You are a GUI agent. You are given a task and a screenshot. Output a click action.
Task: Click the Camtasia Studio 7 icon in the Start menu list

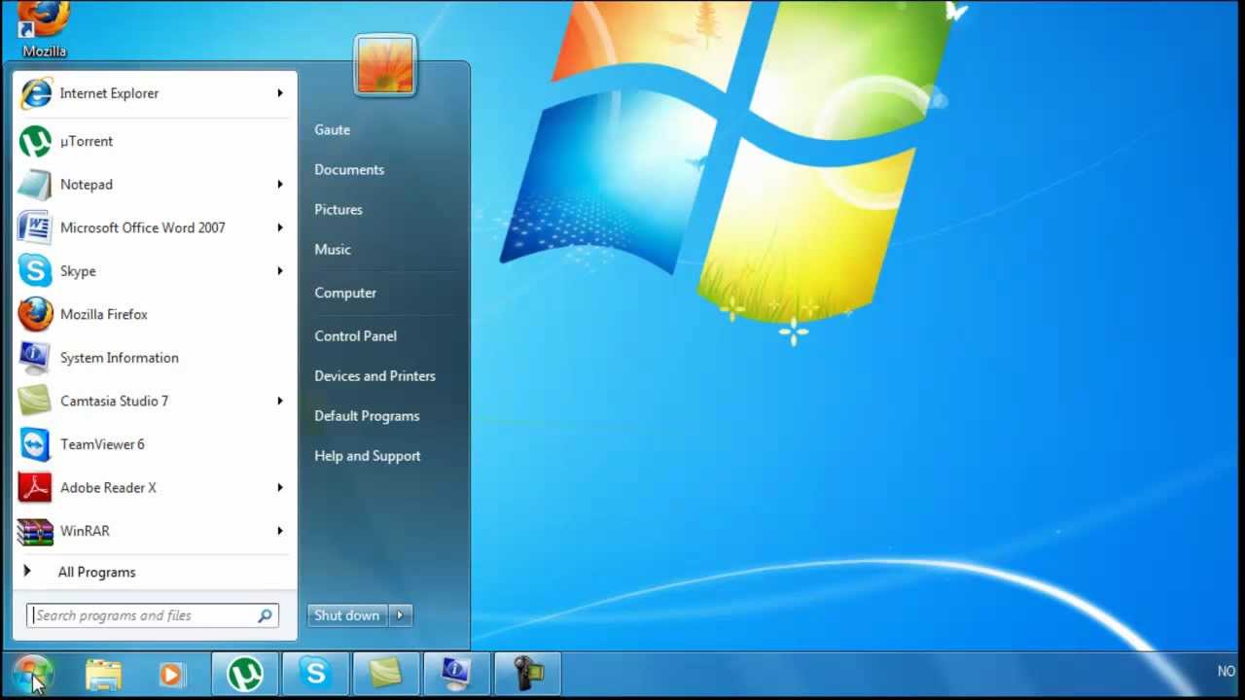click(x=36, y=401)
